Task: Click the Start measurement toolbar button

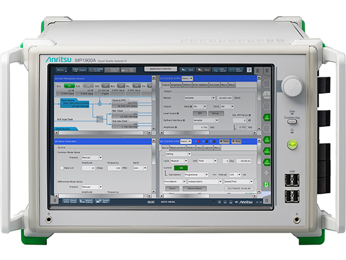Action: coord(187,70)
